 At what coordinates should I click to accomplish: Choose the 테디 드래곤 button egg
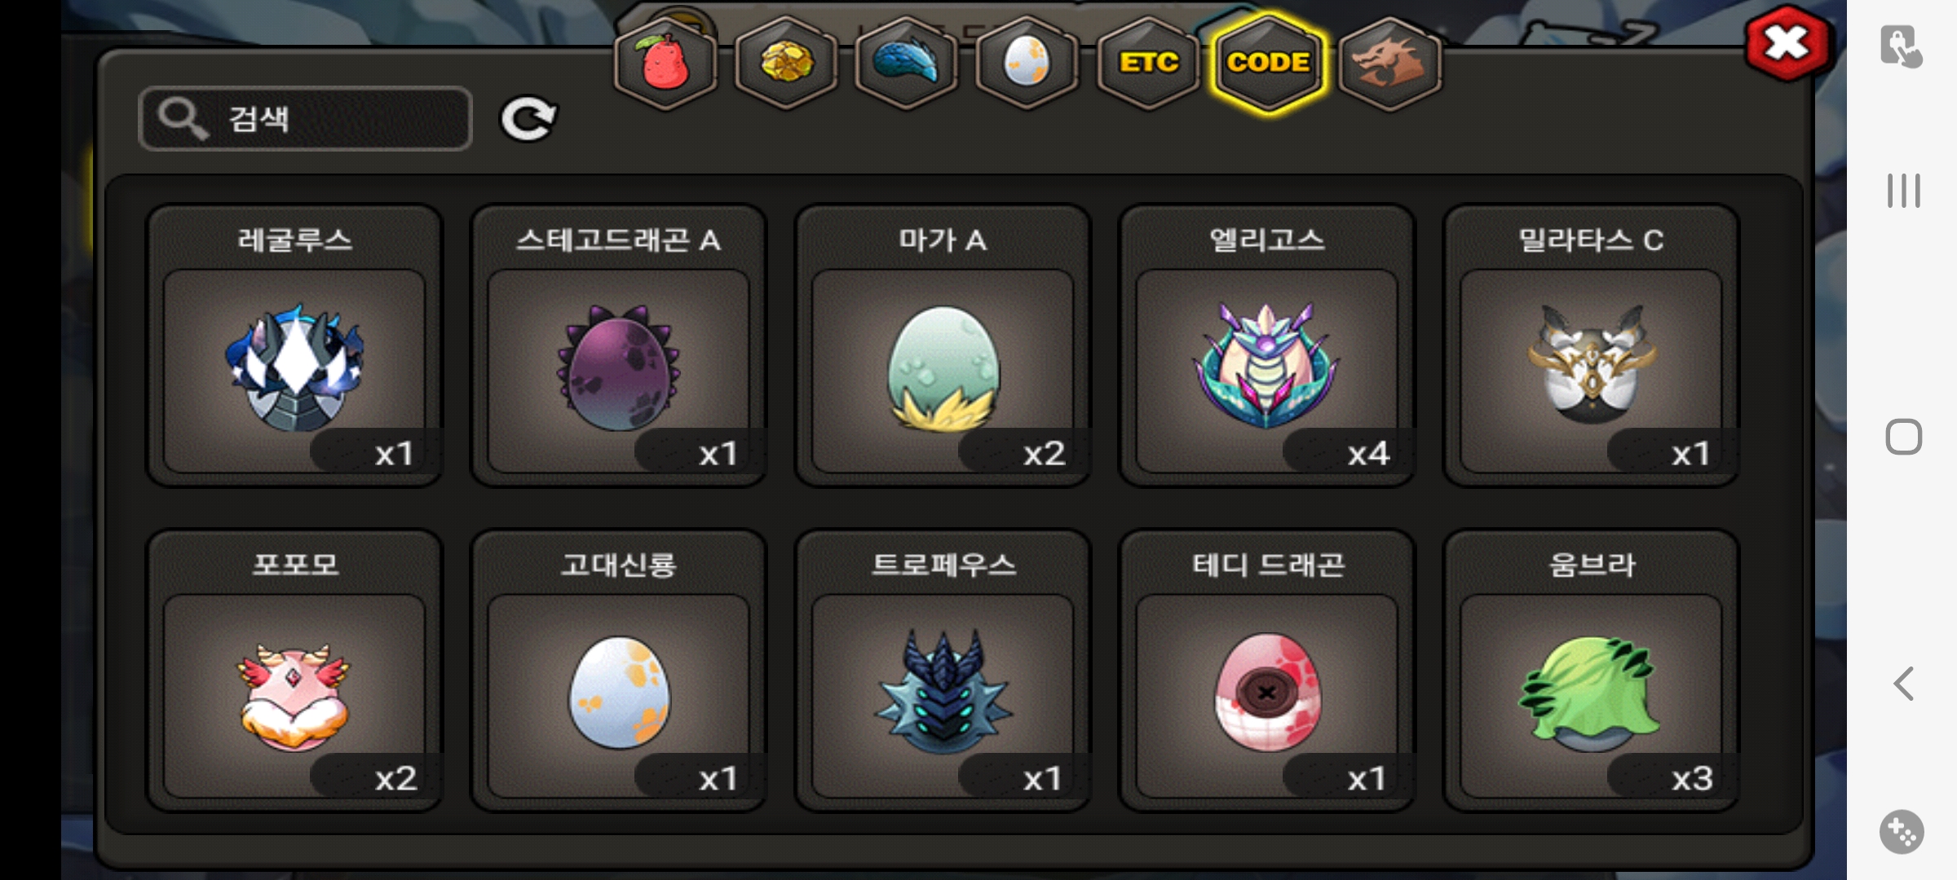pos(1266,670)
